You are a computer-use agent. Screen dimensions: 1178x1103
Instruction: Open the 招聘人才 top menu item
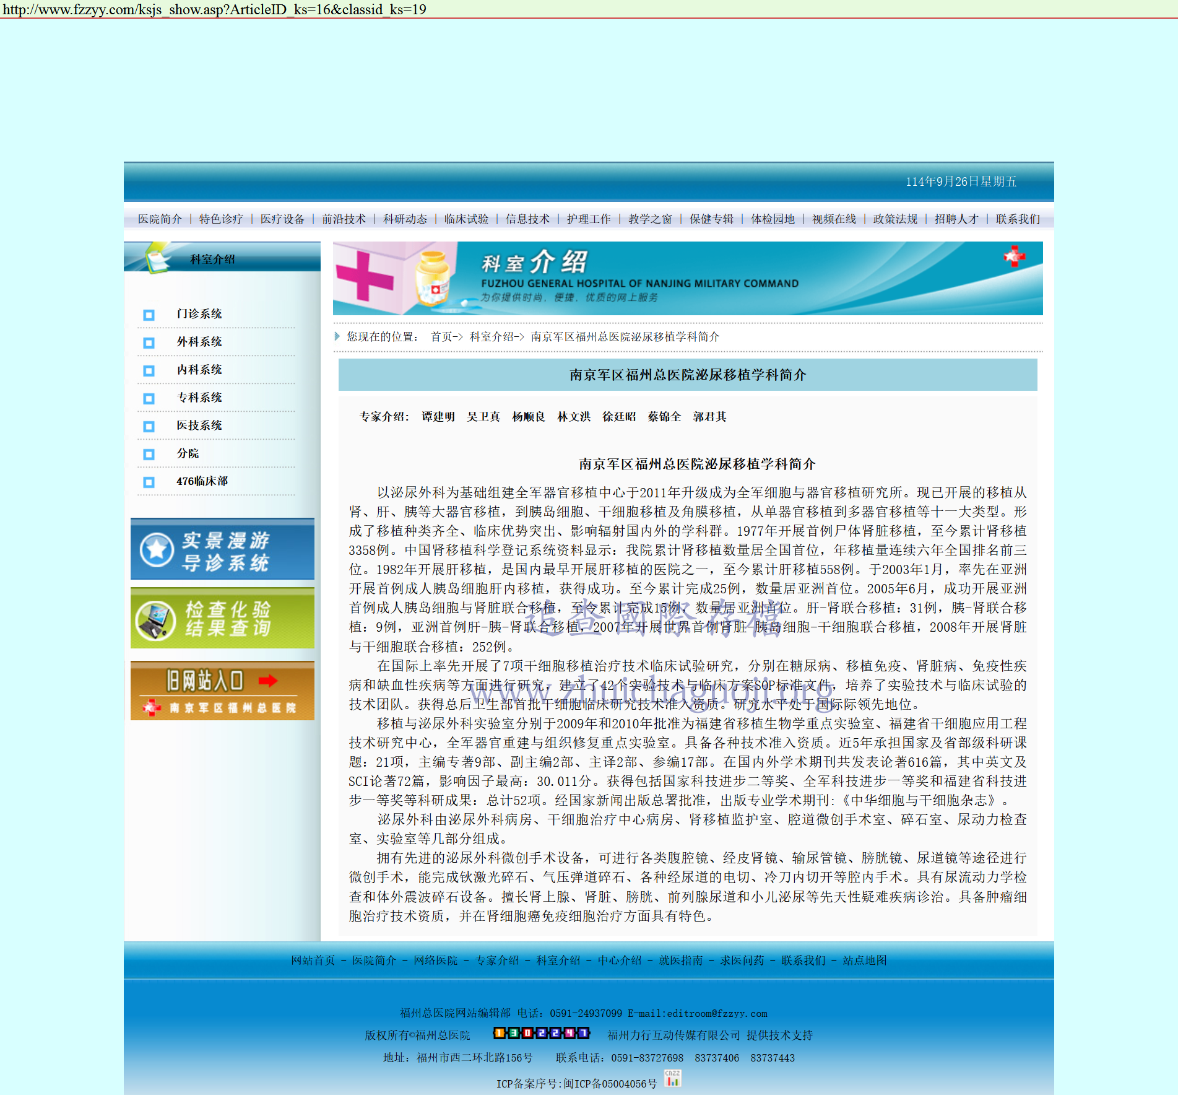click(956, 219)
